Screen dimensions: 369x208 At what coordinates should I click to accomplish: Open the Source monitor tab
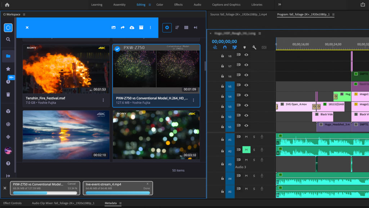click(239, 14)
